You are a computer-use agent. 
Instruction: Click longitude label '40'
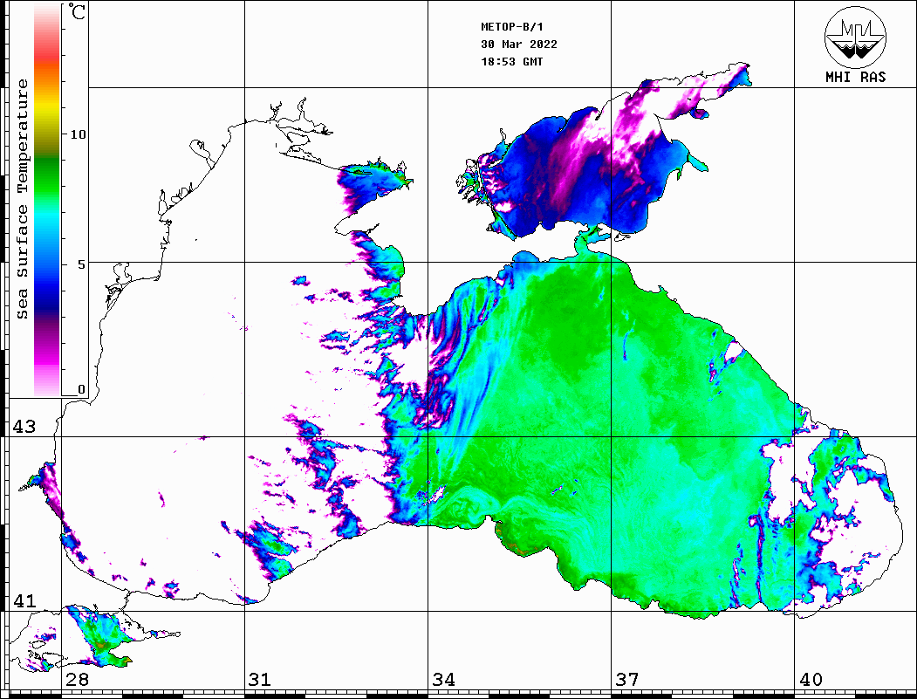click(x=811, y=679)
